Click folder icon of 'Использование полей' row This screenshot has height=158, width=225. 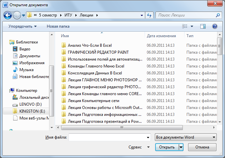(64, 59)
